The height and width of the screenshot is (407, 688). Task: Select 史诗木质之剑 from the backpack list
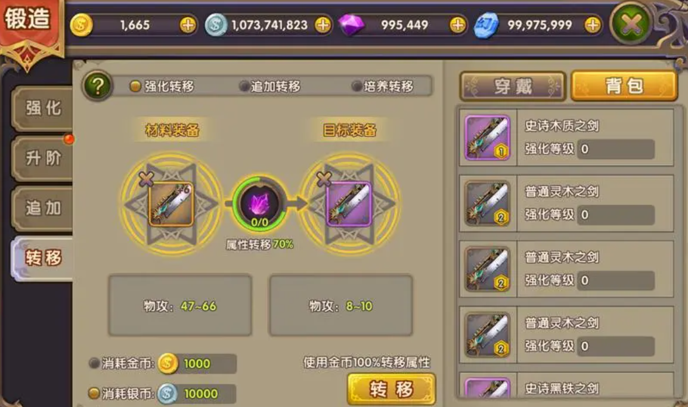point(566,138)
